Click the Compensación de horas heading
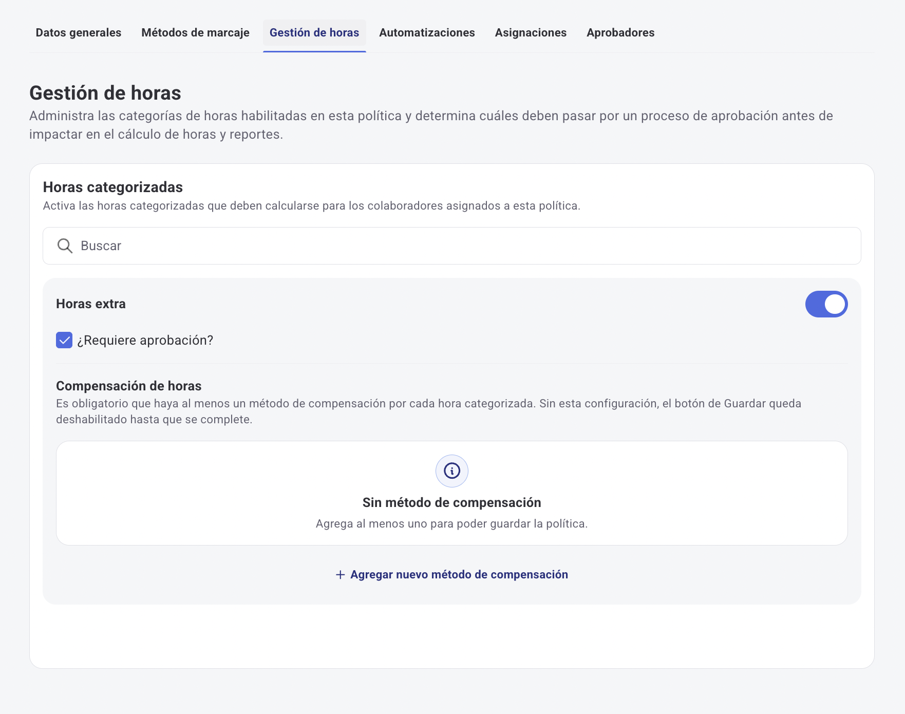The image size is (905, 714). [x=129, y=386]
